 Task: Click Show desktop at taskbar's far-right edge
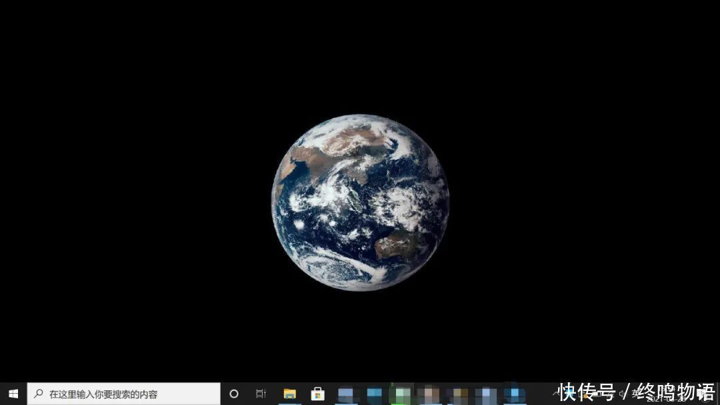[x=718, y=394]
